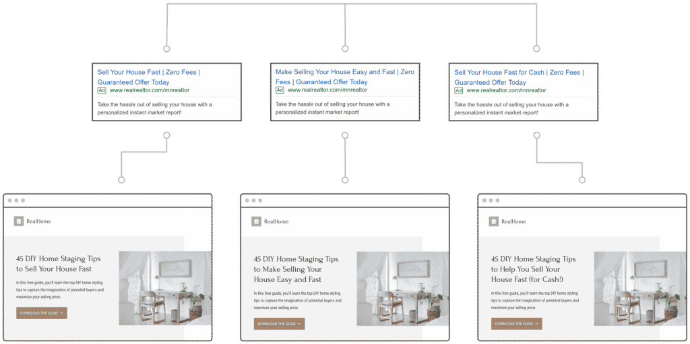Click connector node above 'Fast for Cash' ad
The image size is (690, 344).
click(x=536, y=48)
